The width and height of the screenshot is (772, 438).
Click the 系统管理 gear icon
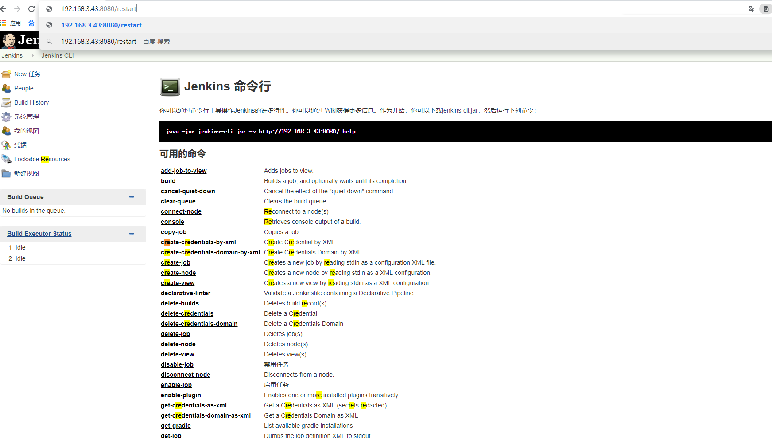[x=6, y=117]
